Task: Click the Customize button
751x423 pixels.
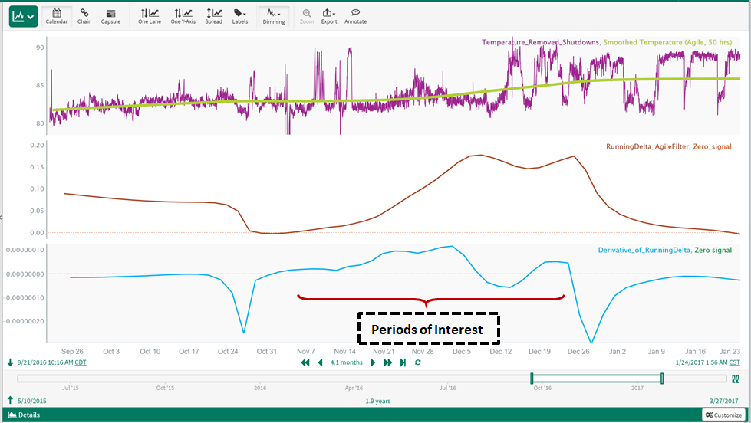Action: point(723,415)
